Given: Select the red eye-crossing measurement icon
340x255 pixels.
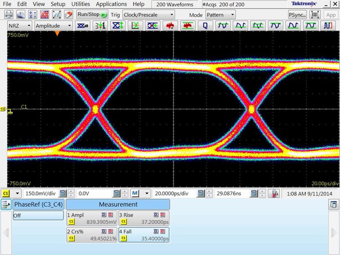Looking at the screenshot, I should point(169,25).
